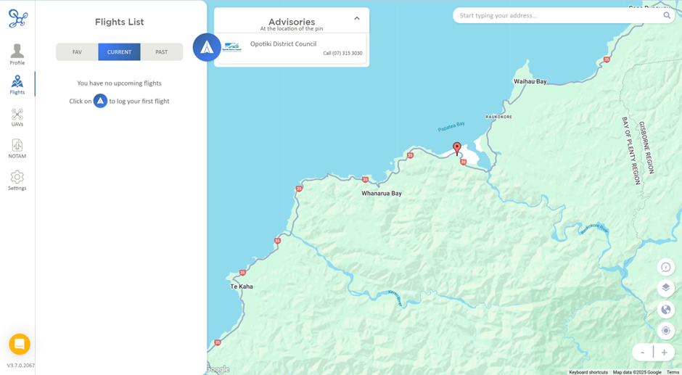Click the globe map type icon
Screen dimensions: 682x375
(x=665, y=310)
